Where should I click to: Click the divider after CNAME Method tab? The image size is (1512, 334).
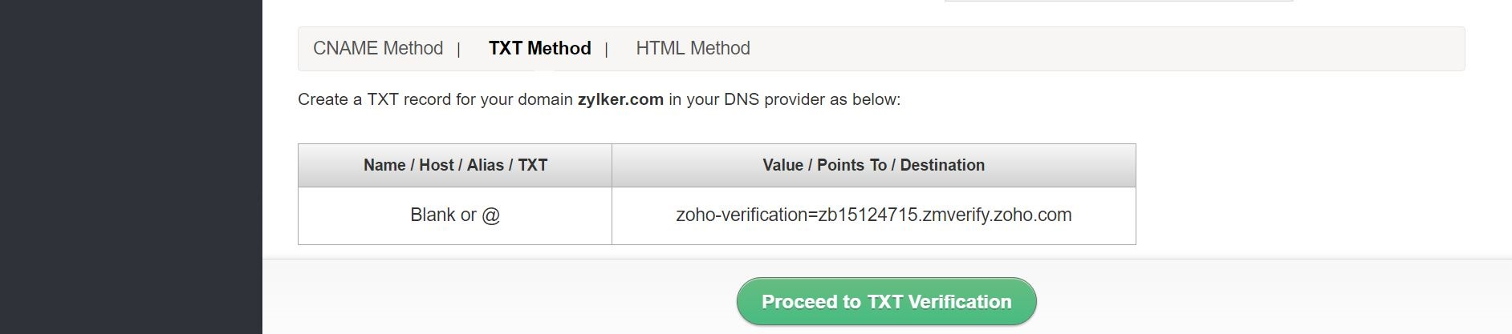click(458, 50)
